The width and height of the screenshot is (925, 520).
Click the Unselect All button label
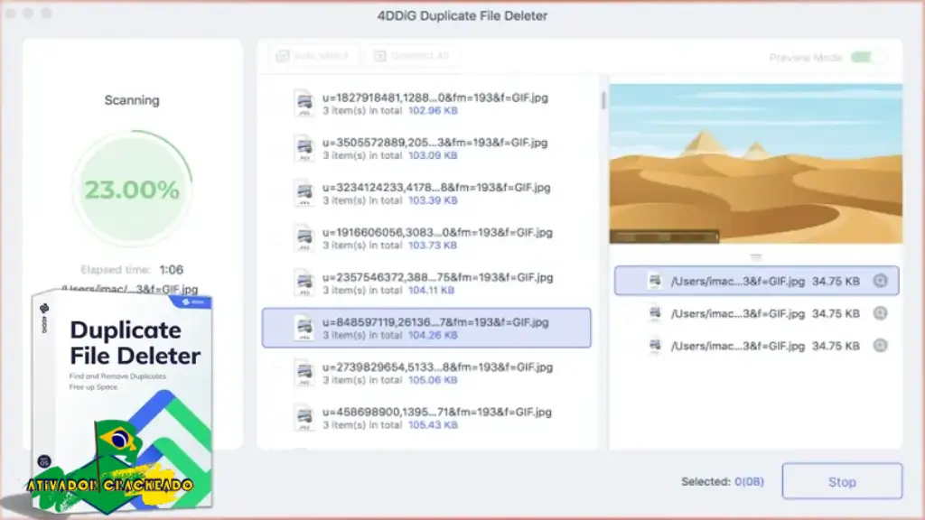point(420,56)
